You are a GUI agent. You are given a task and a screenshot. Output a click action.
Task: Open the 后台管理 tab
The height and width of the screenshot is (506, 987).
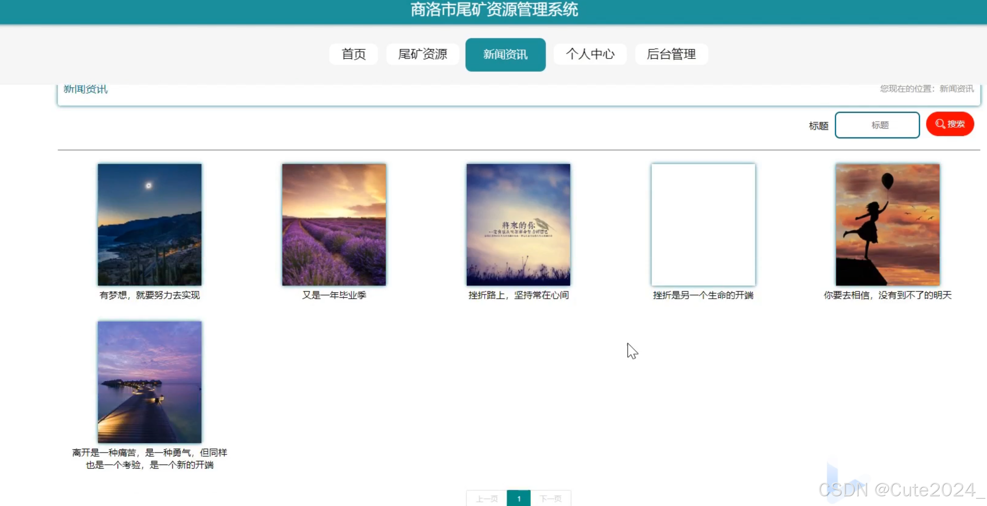(x=671, y=54)
